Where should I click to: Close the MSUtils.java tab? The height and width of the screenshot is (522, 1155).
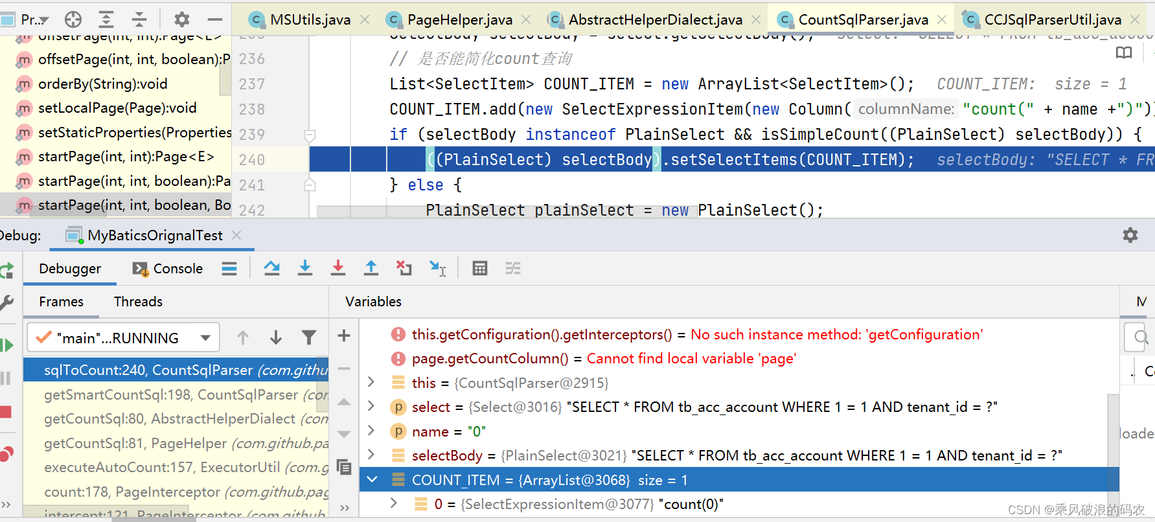(365, 19)
